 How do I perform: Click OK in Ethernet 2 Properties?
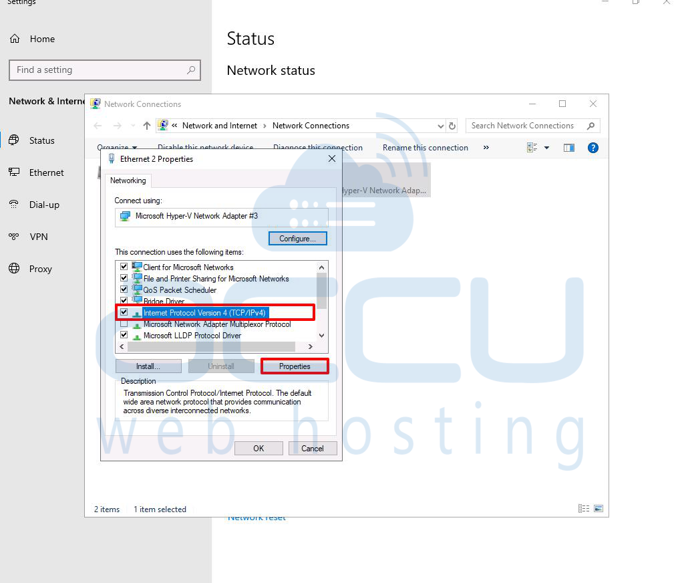[x=259, y=449]
